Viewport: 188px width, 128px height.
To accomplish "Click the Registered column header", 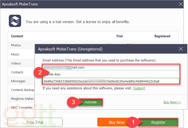I will pyautogui.click(x=162, y=36).
